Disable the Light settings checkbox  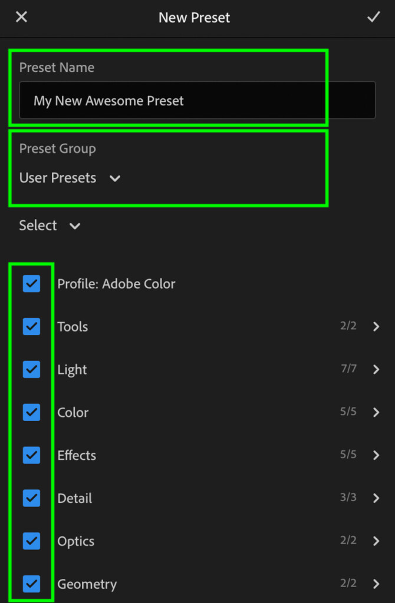point(32,370)
